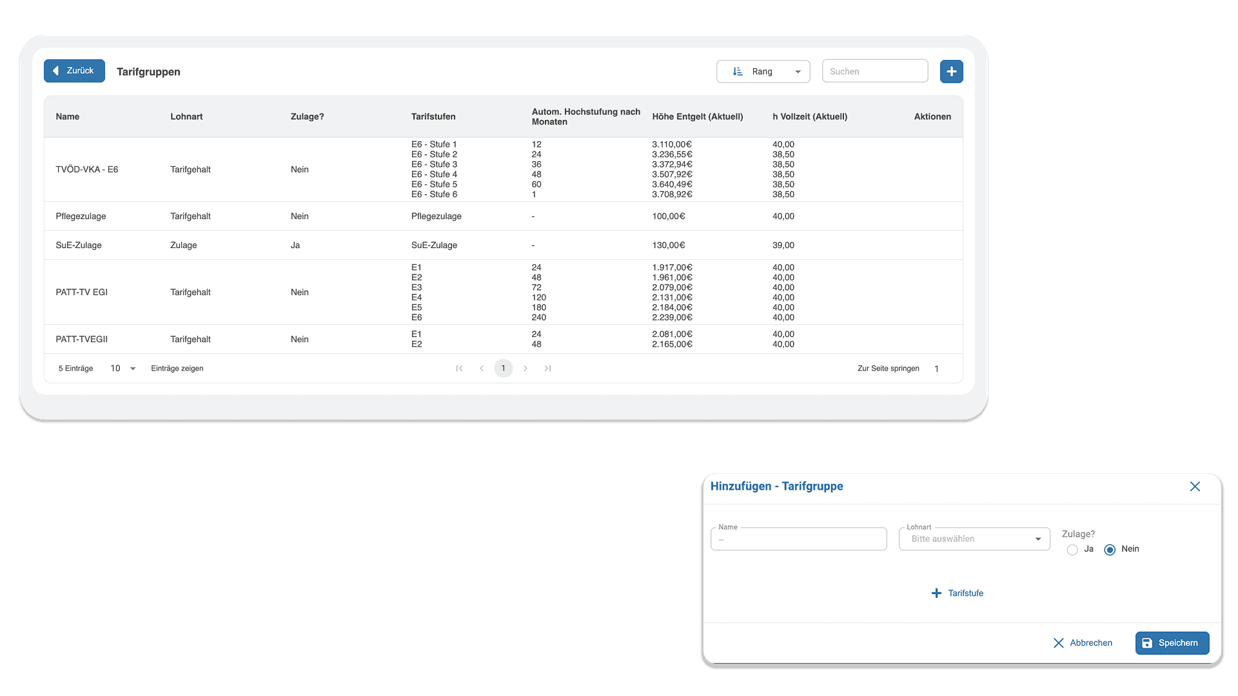Click h Vollzeit (Aktuell) column header

click(x=810, y=117)
